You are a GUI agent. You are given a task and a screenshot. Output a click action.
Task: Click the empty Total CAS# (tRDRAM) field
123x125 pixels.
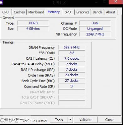coord(72,97)
